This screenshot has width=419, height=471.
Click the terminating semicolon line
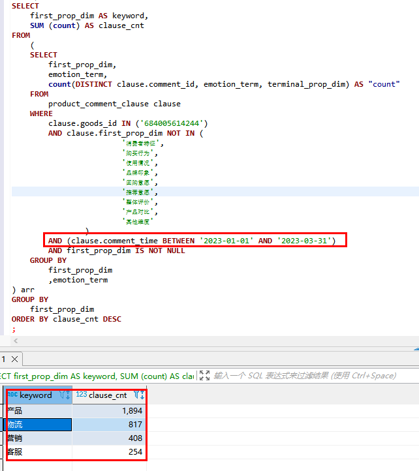14,329
